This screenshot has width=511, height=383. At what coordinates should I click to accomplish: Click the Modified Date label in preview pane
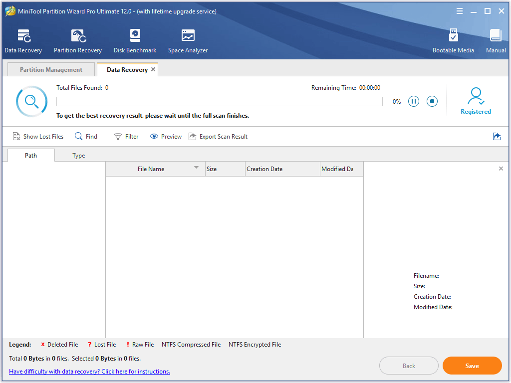433,307
